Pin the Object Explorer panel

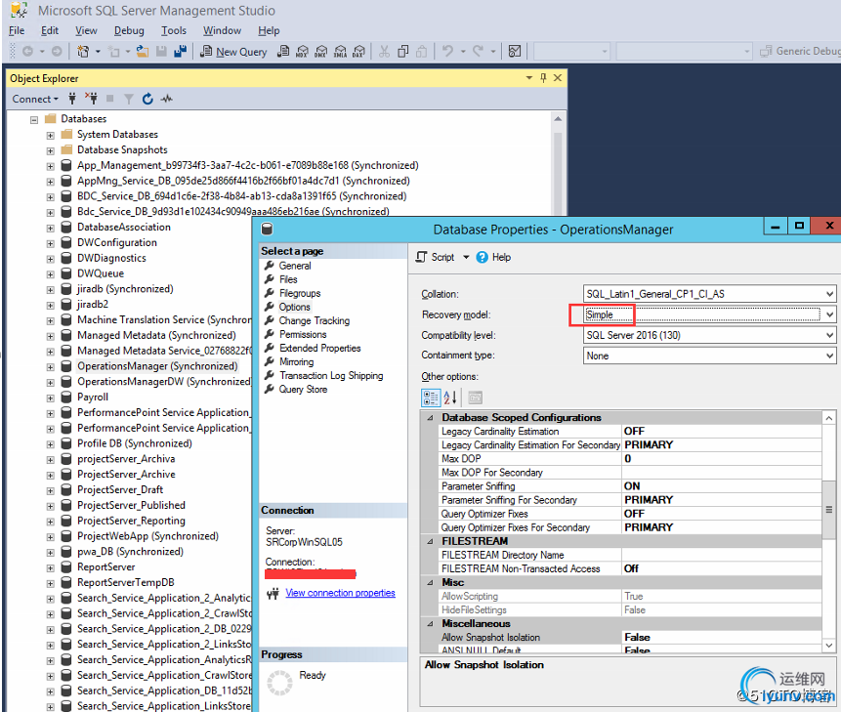pos(543,78)
